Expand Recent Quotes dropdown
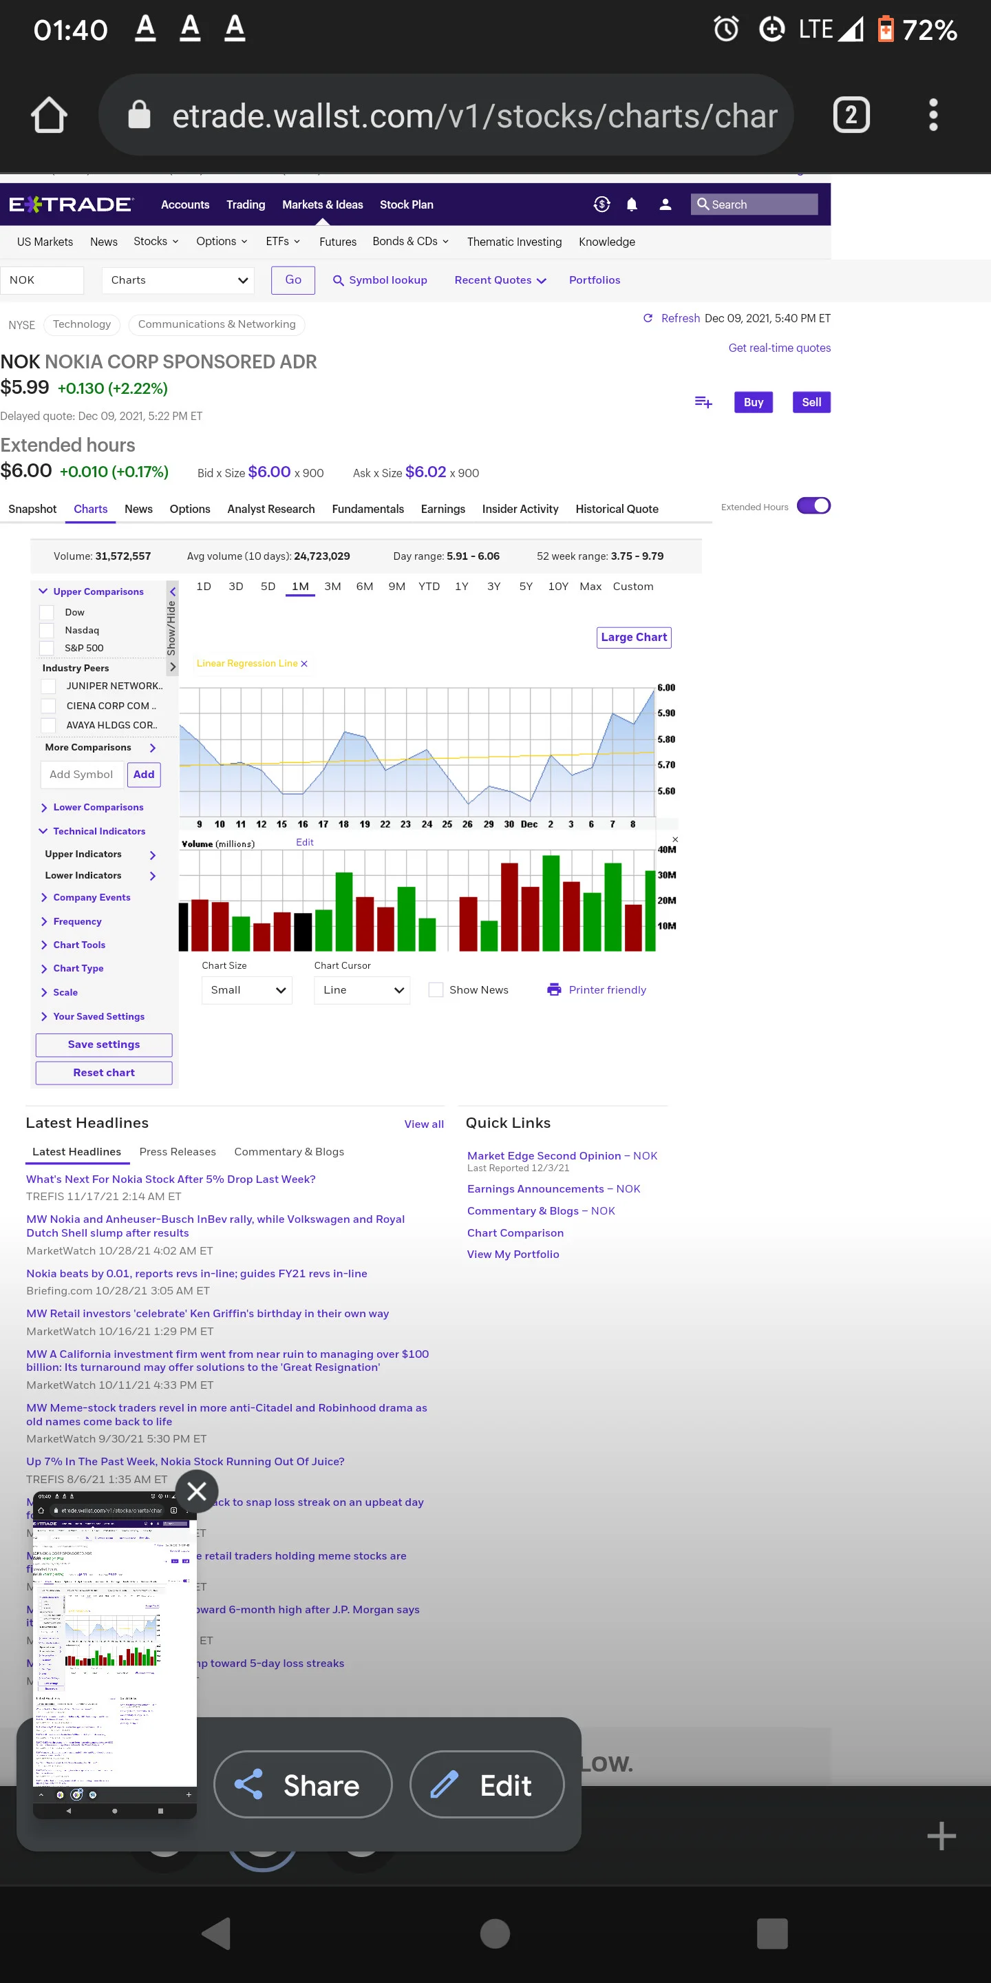This screenshot has height=1983, width=991. coord(500,280)
